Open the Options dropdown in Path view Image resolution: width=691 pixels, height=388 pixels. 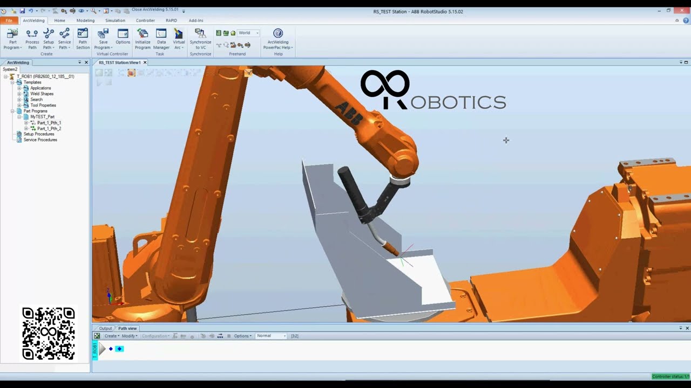243,336
